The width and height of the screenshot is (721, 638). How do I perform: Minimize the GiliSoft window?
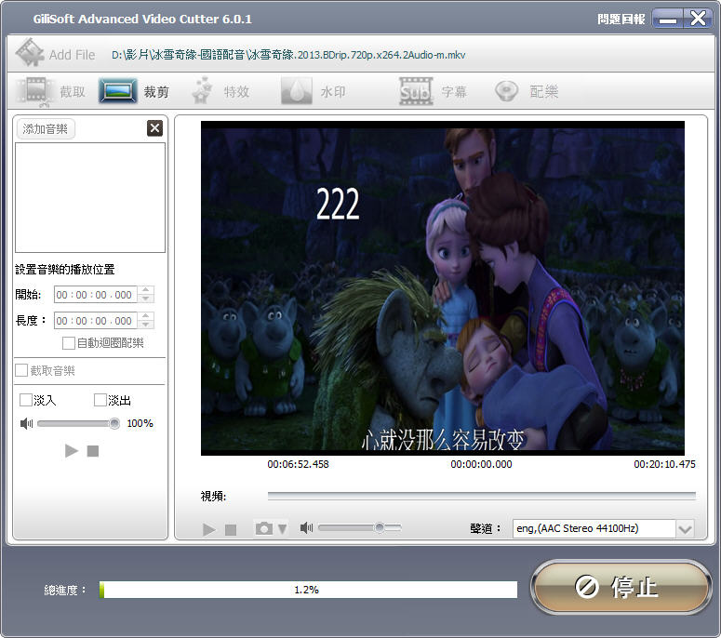[668, 19]
